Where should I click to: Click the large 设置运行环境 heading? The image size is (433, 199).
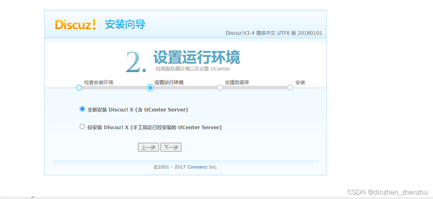pos(197,57)
